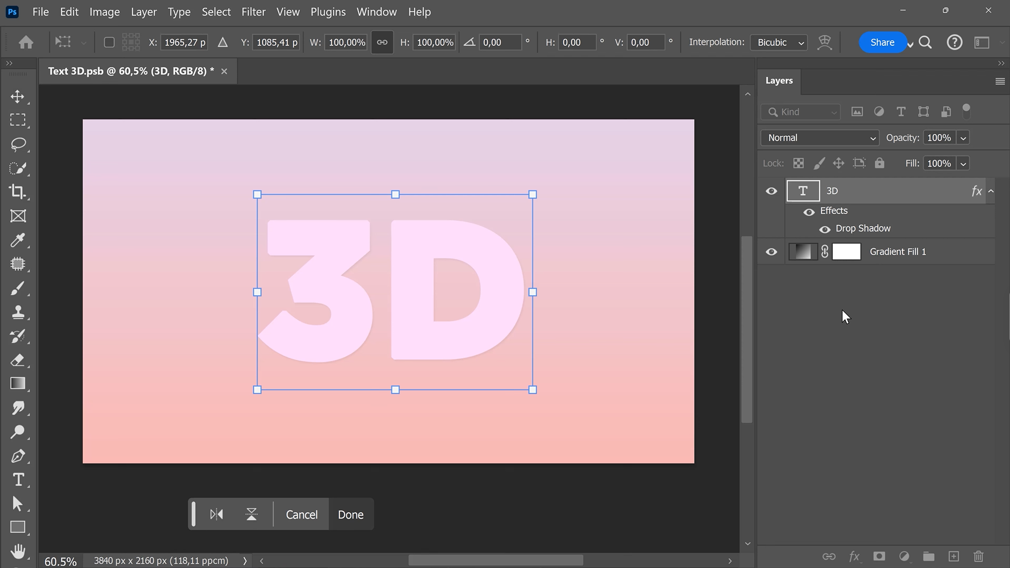Select the Brush tool
1010x568 pixels.
pyautogui.click(x=17, y=288)
